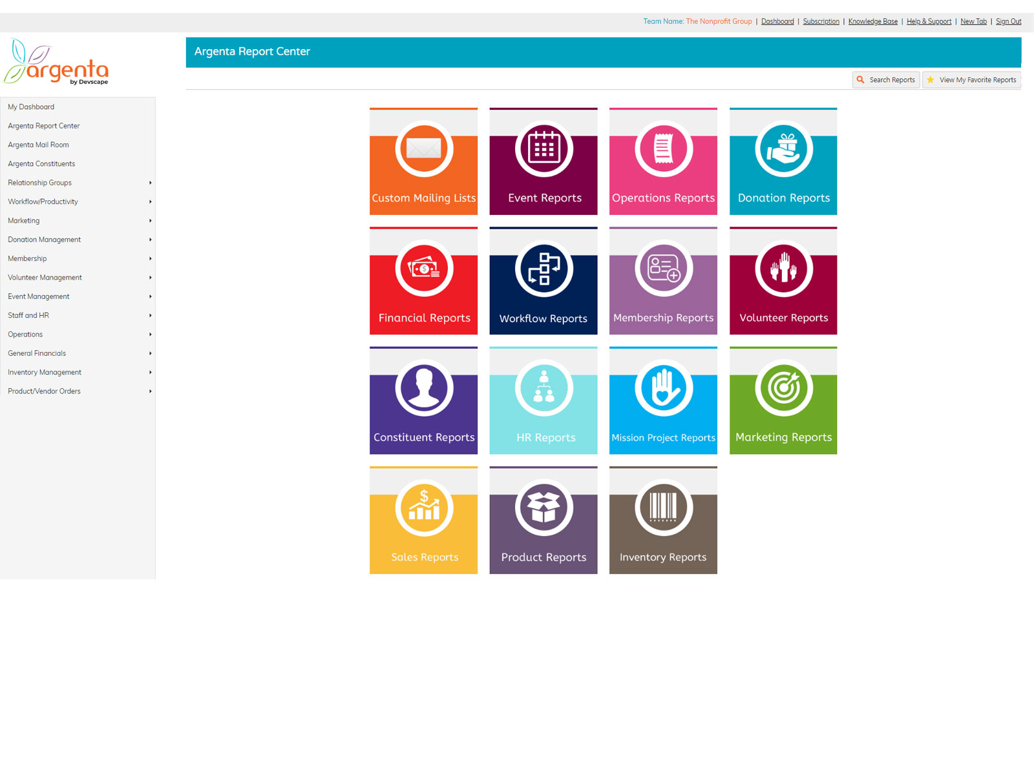
Task: Click the Argenta logo
Action: click(56, 62)
